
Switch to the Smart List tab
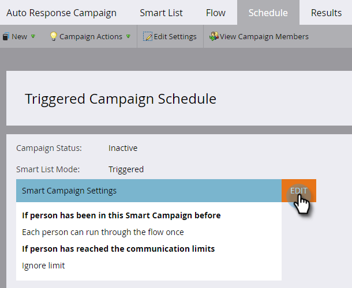(161, 13)
